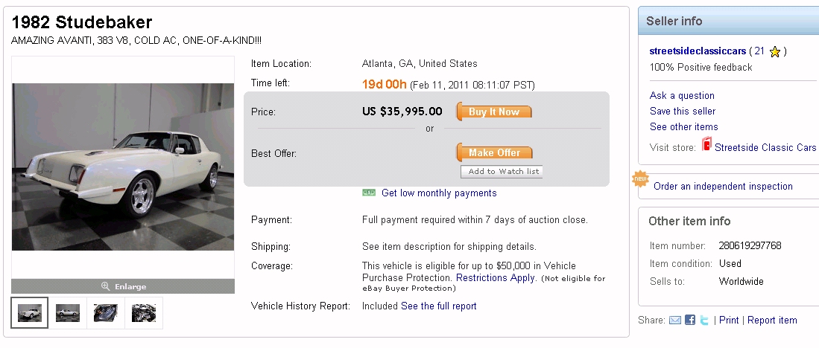Share listing via email envelope icon
The height and width of the screenshot is (348, 819).
tap(675, 320)
